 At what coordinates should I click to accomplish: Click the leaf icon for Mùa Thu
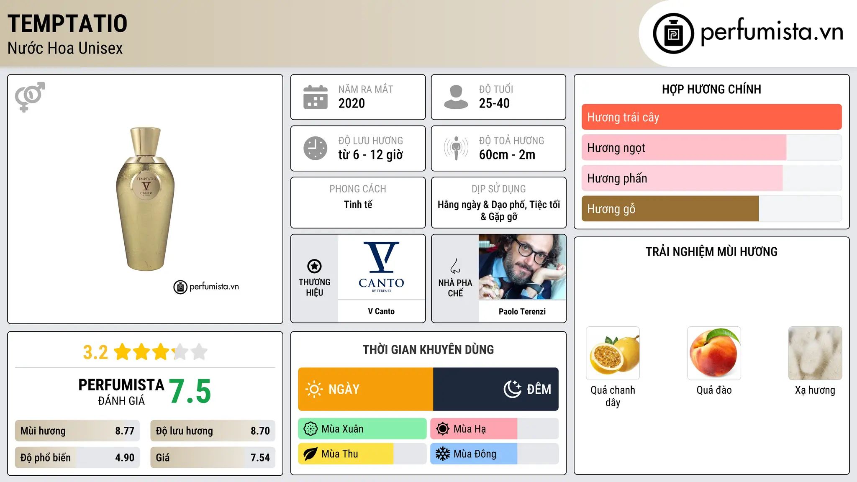pyautogui.click(x=310, y=454)
